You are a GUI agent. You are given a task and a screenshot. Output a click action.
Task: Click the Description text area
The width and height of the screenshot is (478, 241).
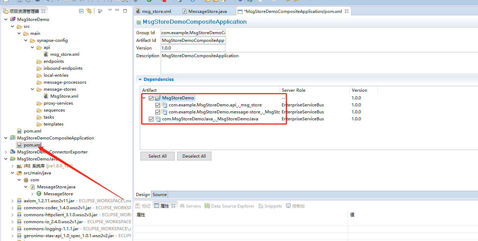coord(319,63)
